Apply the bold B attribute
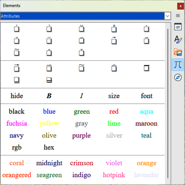The image size is (185, 185). 49,96
